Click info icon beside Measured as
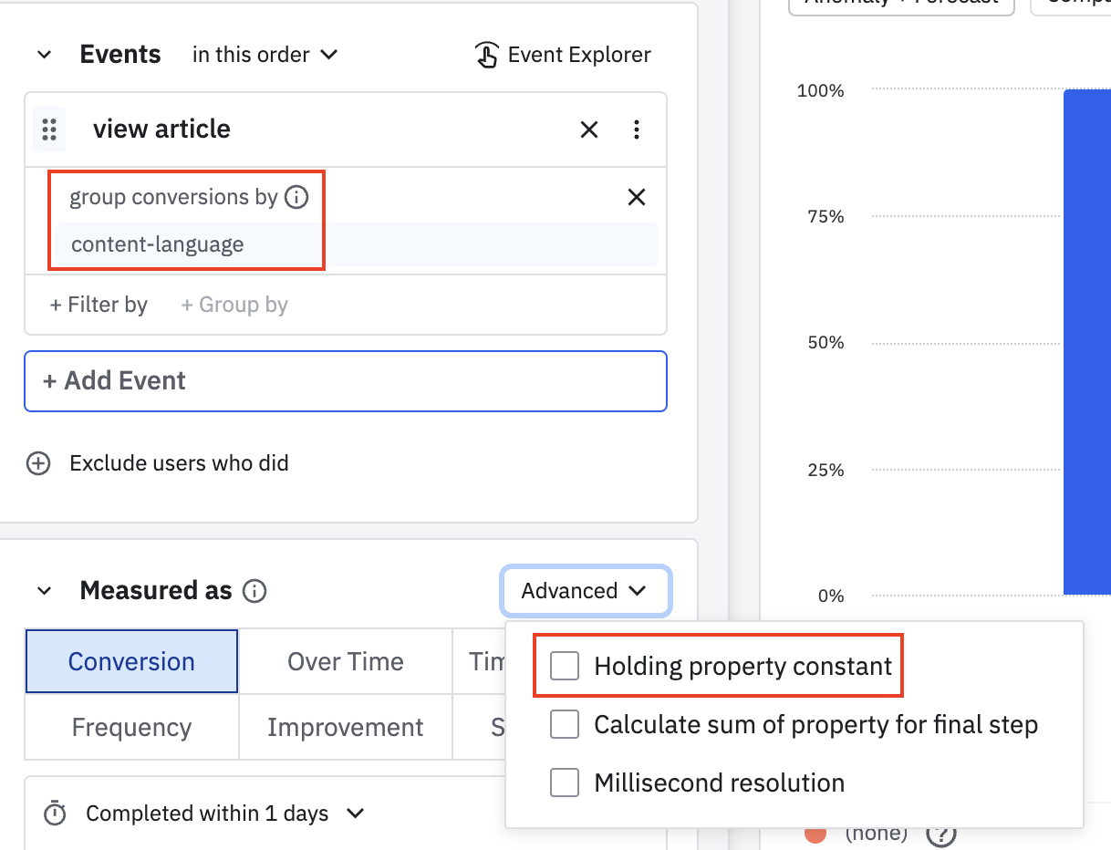This screenshot has height=850, width=1111. [x=254, y=591]
